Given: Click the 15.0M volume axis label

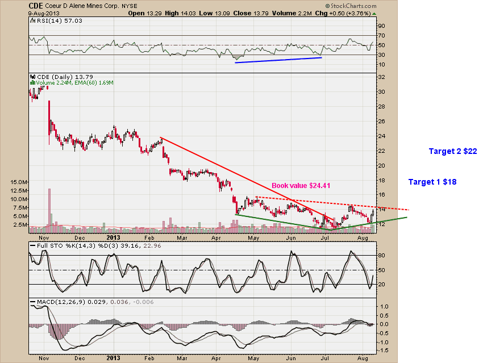Looking at the screenshot, I should click(x=19, y=182).
